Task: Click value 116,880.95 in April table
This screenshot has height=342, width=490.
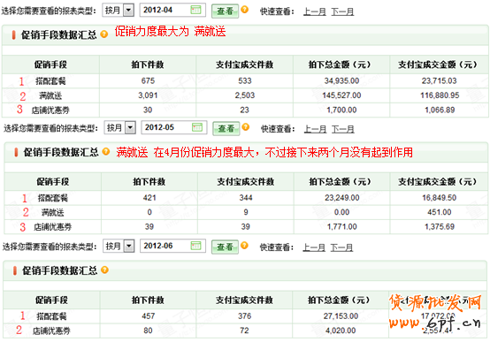Action: tap(440, 95)
